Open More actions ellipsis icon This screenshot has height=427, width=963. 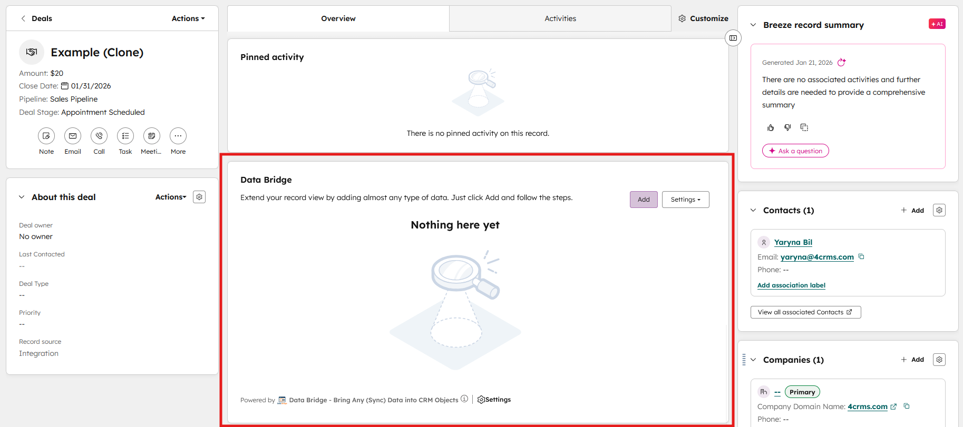coord(178,136)
